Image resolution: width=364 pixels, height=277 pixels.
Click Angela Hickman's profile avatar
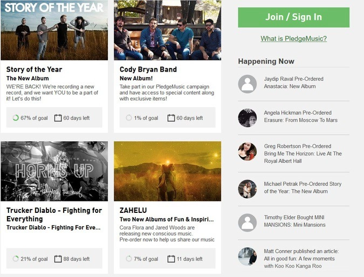(x=247, y=118)
